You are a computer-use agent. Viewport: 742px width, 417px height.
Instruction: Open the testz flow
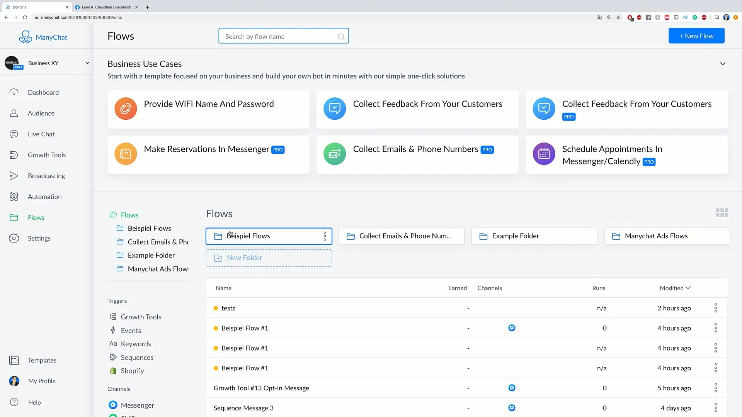coord(228,308)
